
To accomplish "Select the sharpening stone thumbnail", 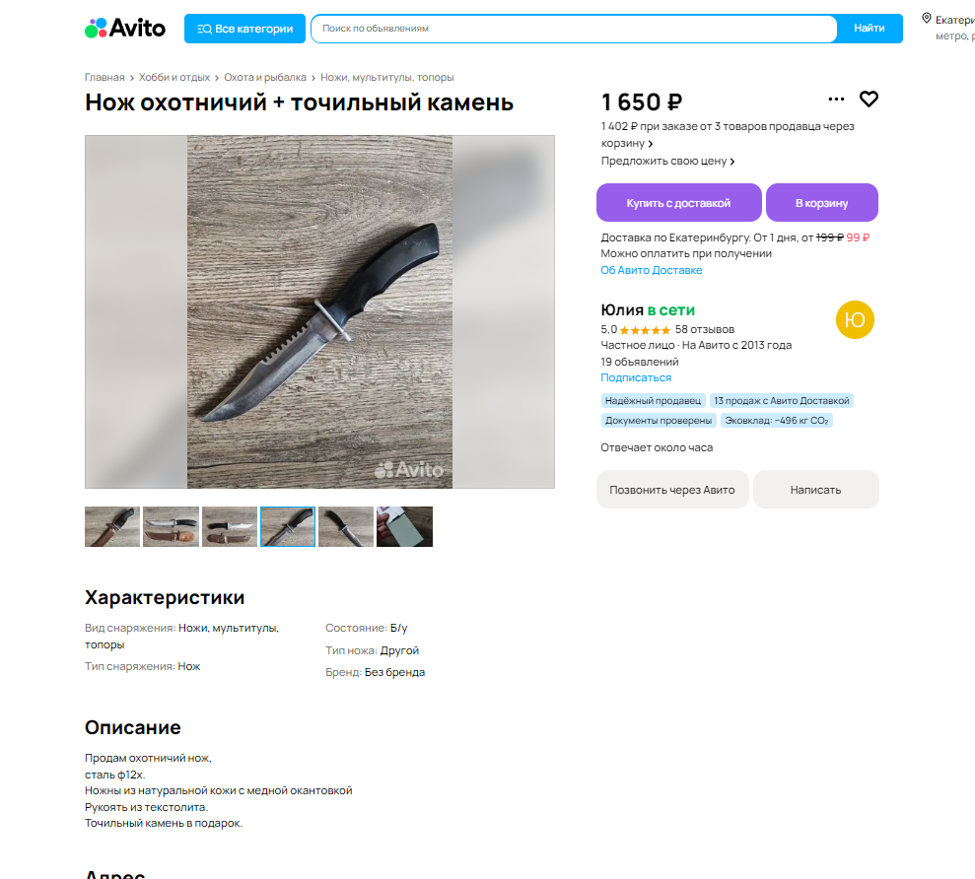I will [404, 526].
